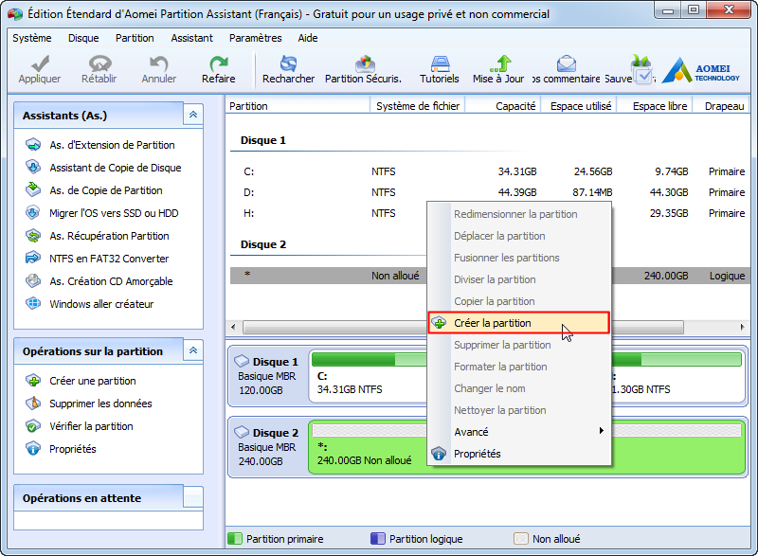The height and width of the screenshot is (556, 758).
Task: Click the Sauve backup toolbar icon
Action: [641, 68]
